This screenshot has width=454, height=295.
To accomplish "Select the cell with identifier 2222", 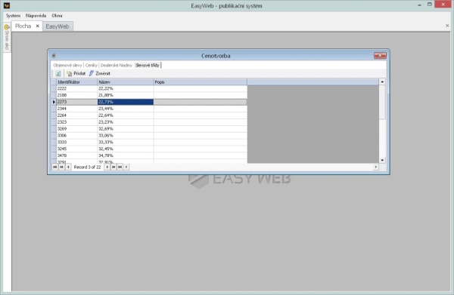I will click(76, 88).
